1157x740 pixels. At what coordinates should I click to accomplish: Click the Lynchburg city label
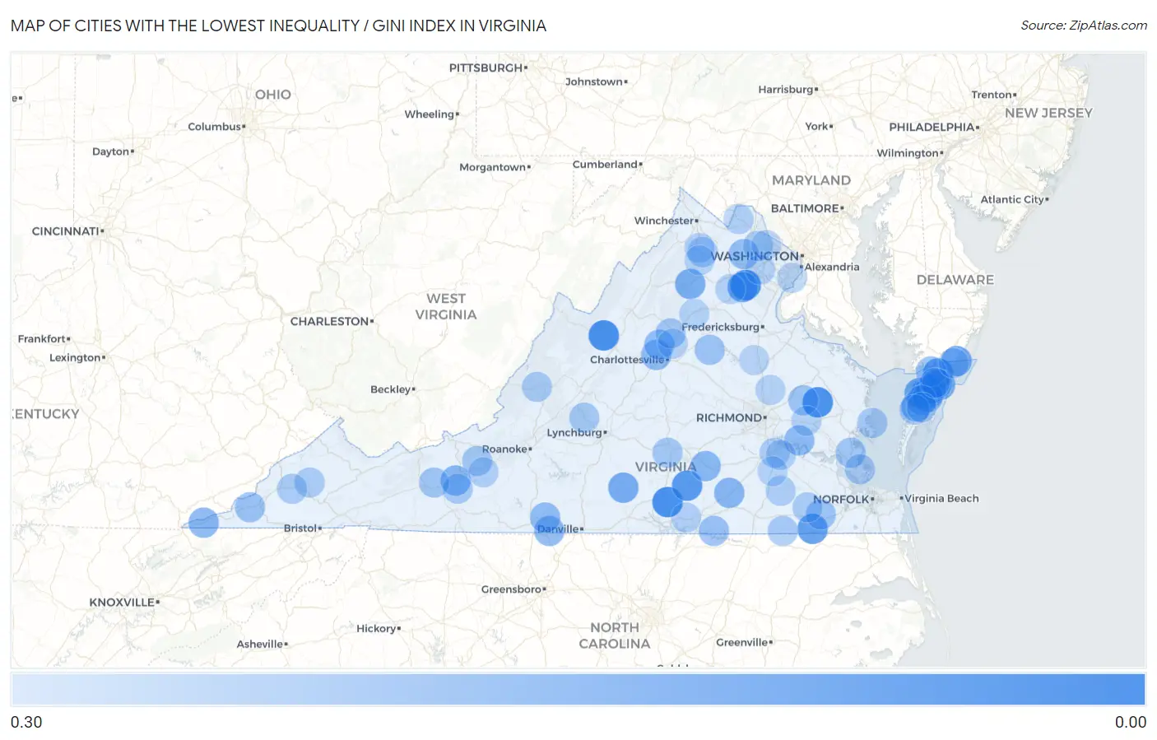tap(574, 432)
